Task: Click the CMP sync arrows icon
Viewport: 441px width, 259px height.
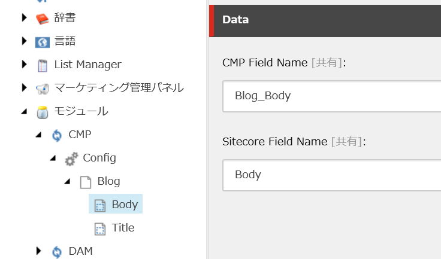Action: [57, 135]
